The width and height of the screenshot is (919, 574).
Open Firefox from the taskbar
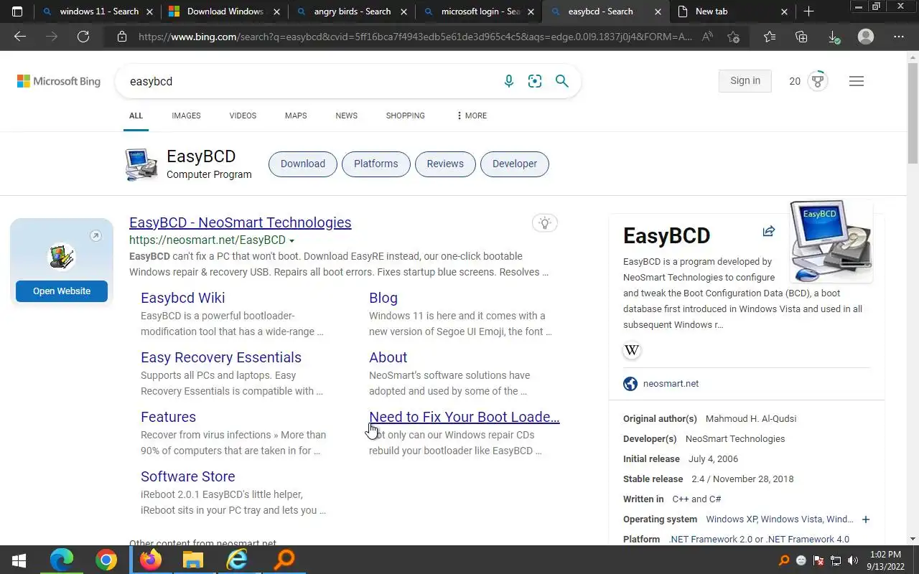(150, 560)
